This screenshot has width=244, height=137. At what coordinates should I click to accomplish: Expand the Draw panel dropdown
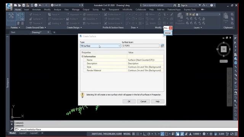pyautogui.click(x=135, y=27)
